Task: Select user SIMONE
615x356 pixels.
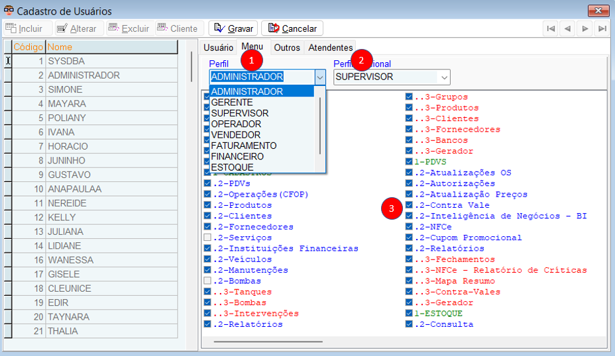Action: [95, 90]
